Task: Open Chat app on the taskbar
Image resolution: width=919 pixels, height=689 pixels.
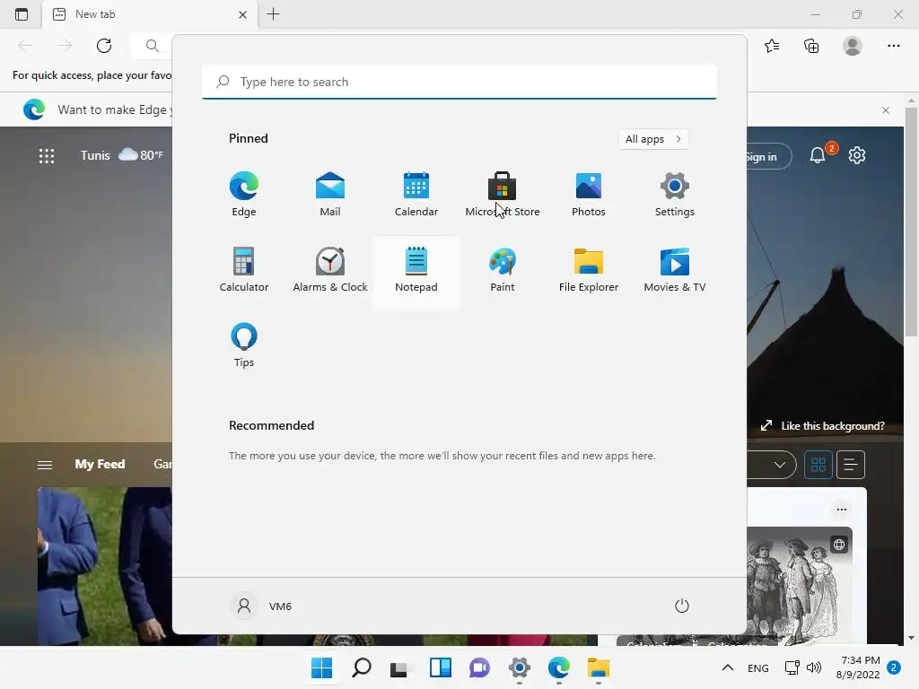Action: point(479,667)
